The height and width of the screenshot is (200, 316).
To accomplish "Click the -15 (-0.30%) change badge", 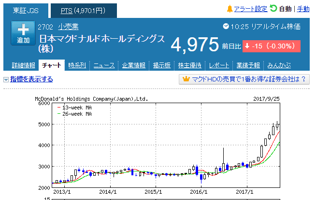I will pos(271,46).
